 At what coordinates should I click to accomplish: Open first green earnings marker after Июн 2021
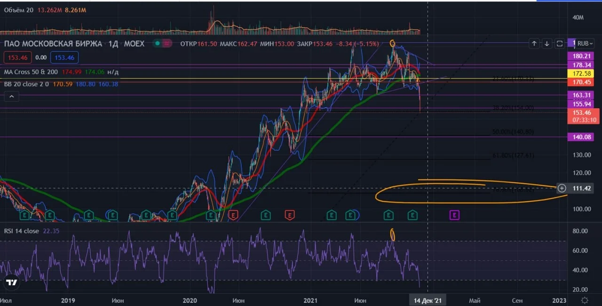[388, 215]
